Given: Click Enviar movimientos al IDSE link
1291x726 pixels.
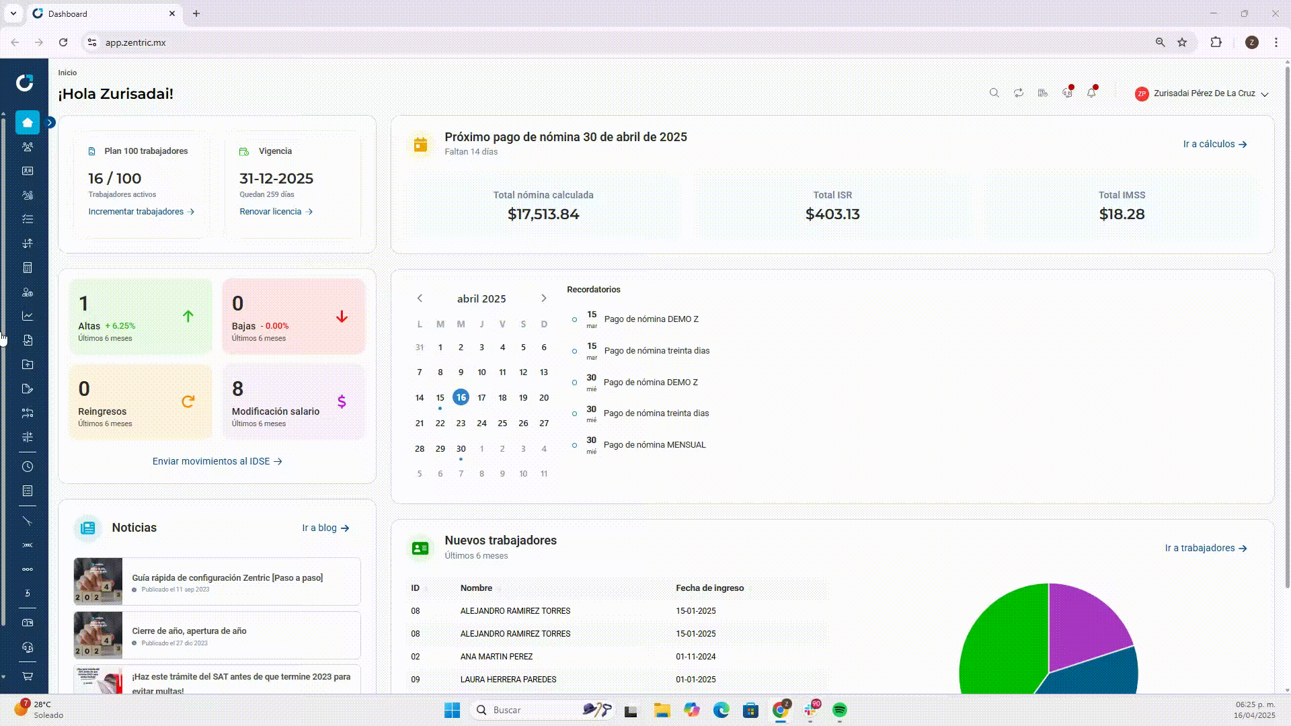Looking at the screenshot, I should (217, 461).
